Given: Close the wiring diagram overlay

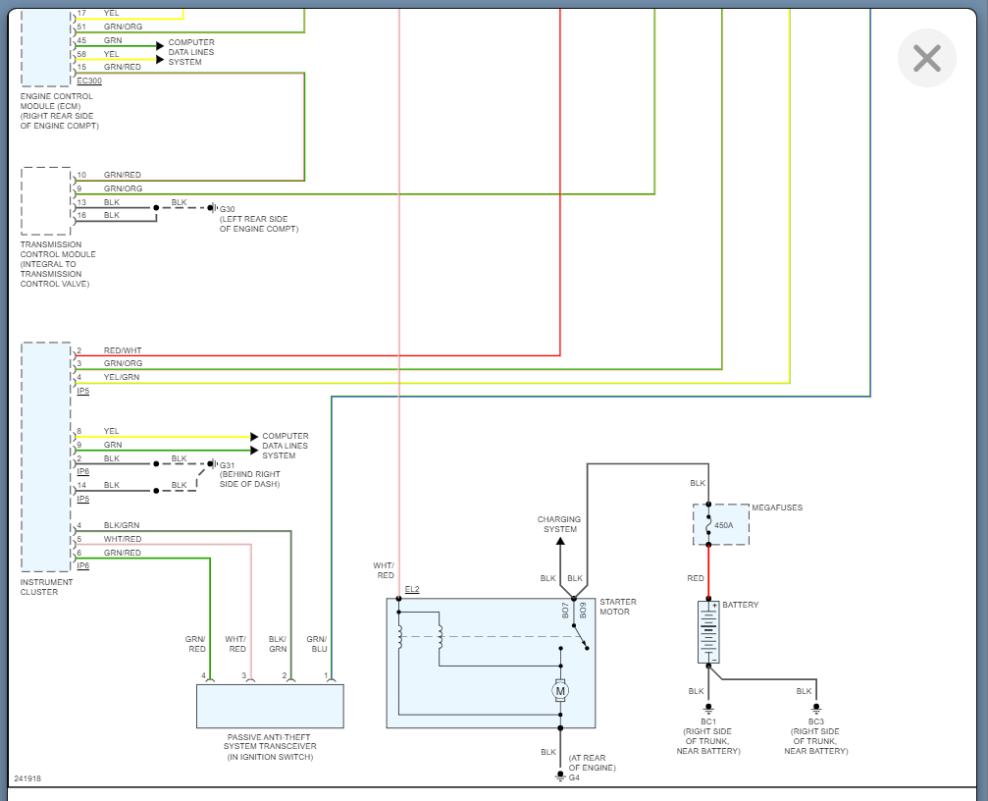Looking at the screenshot, I should (926, 58).
